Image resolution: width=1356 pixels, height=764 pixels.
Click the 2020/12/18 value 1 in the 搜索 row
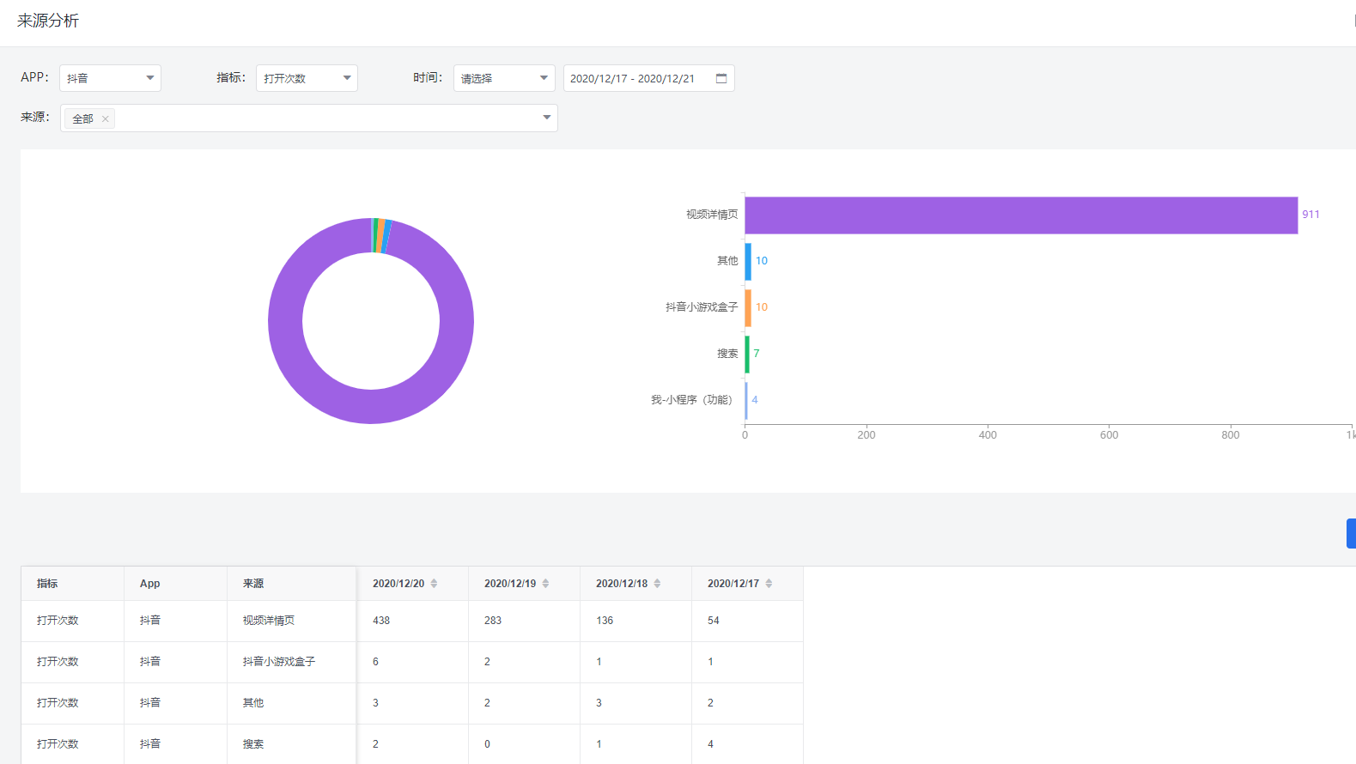tap(599, 744)
